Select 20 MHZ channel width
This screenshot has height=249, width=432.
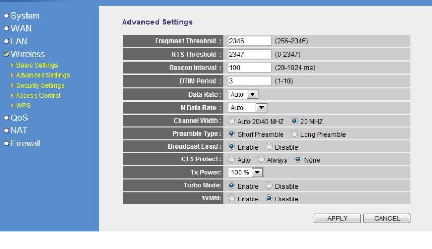[294, 121]
